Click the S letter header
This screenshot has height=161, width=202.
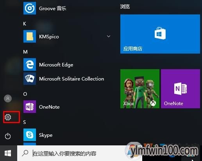[x=25, y=122]
